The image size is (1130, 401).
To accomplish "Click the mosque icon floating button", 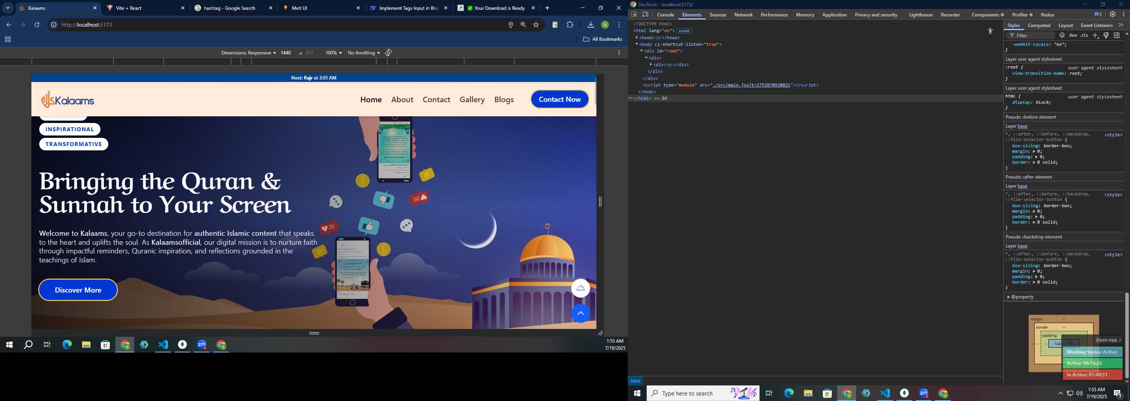I will point(580,288).
